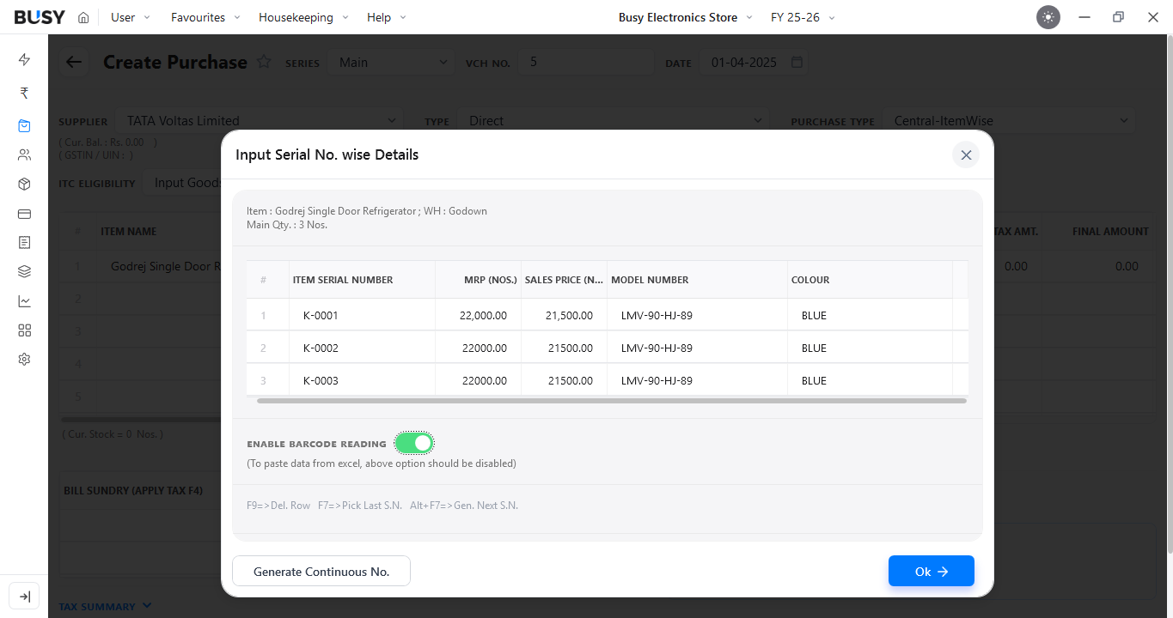Open the lightning quick-actions sidebar icon
Image resolution: width=1173 pixels, height=618 pixels.
[24, 59]
